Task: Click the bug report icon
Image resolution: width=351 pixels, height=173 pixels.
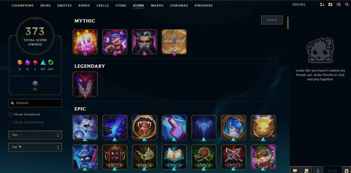Action: point(346,170)
